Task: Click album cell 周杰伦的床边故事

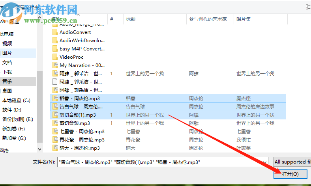Action: click(255, 106)
